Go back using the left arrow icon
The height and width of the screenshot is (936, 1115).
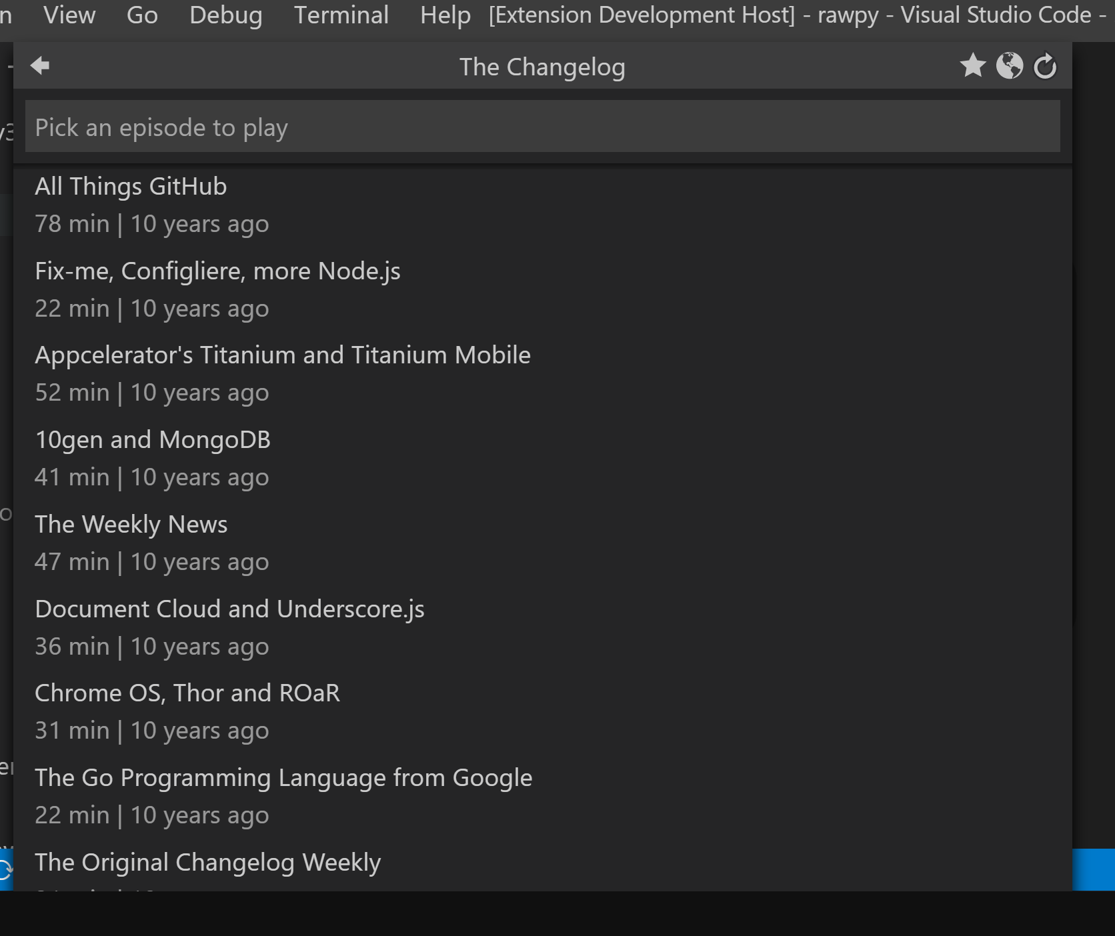pyautogui.click(x=41, y=65)
